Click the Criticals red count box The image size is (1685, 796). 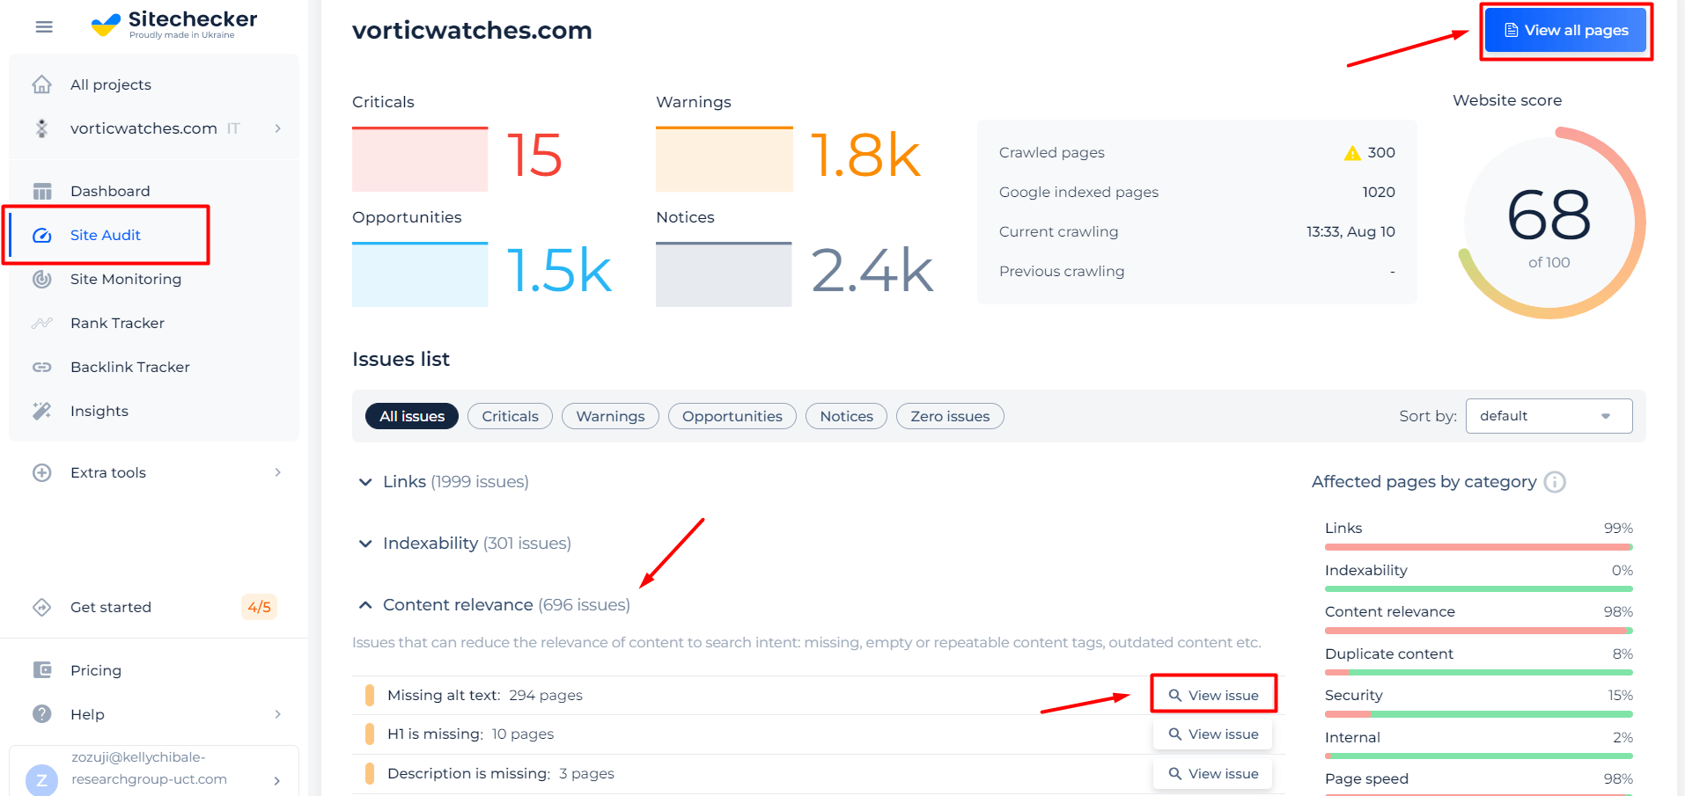point(420,159)
